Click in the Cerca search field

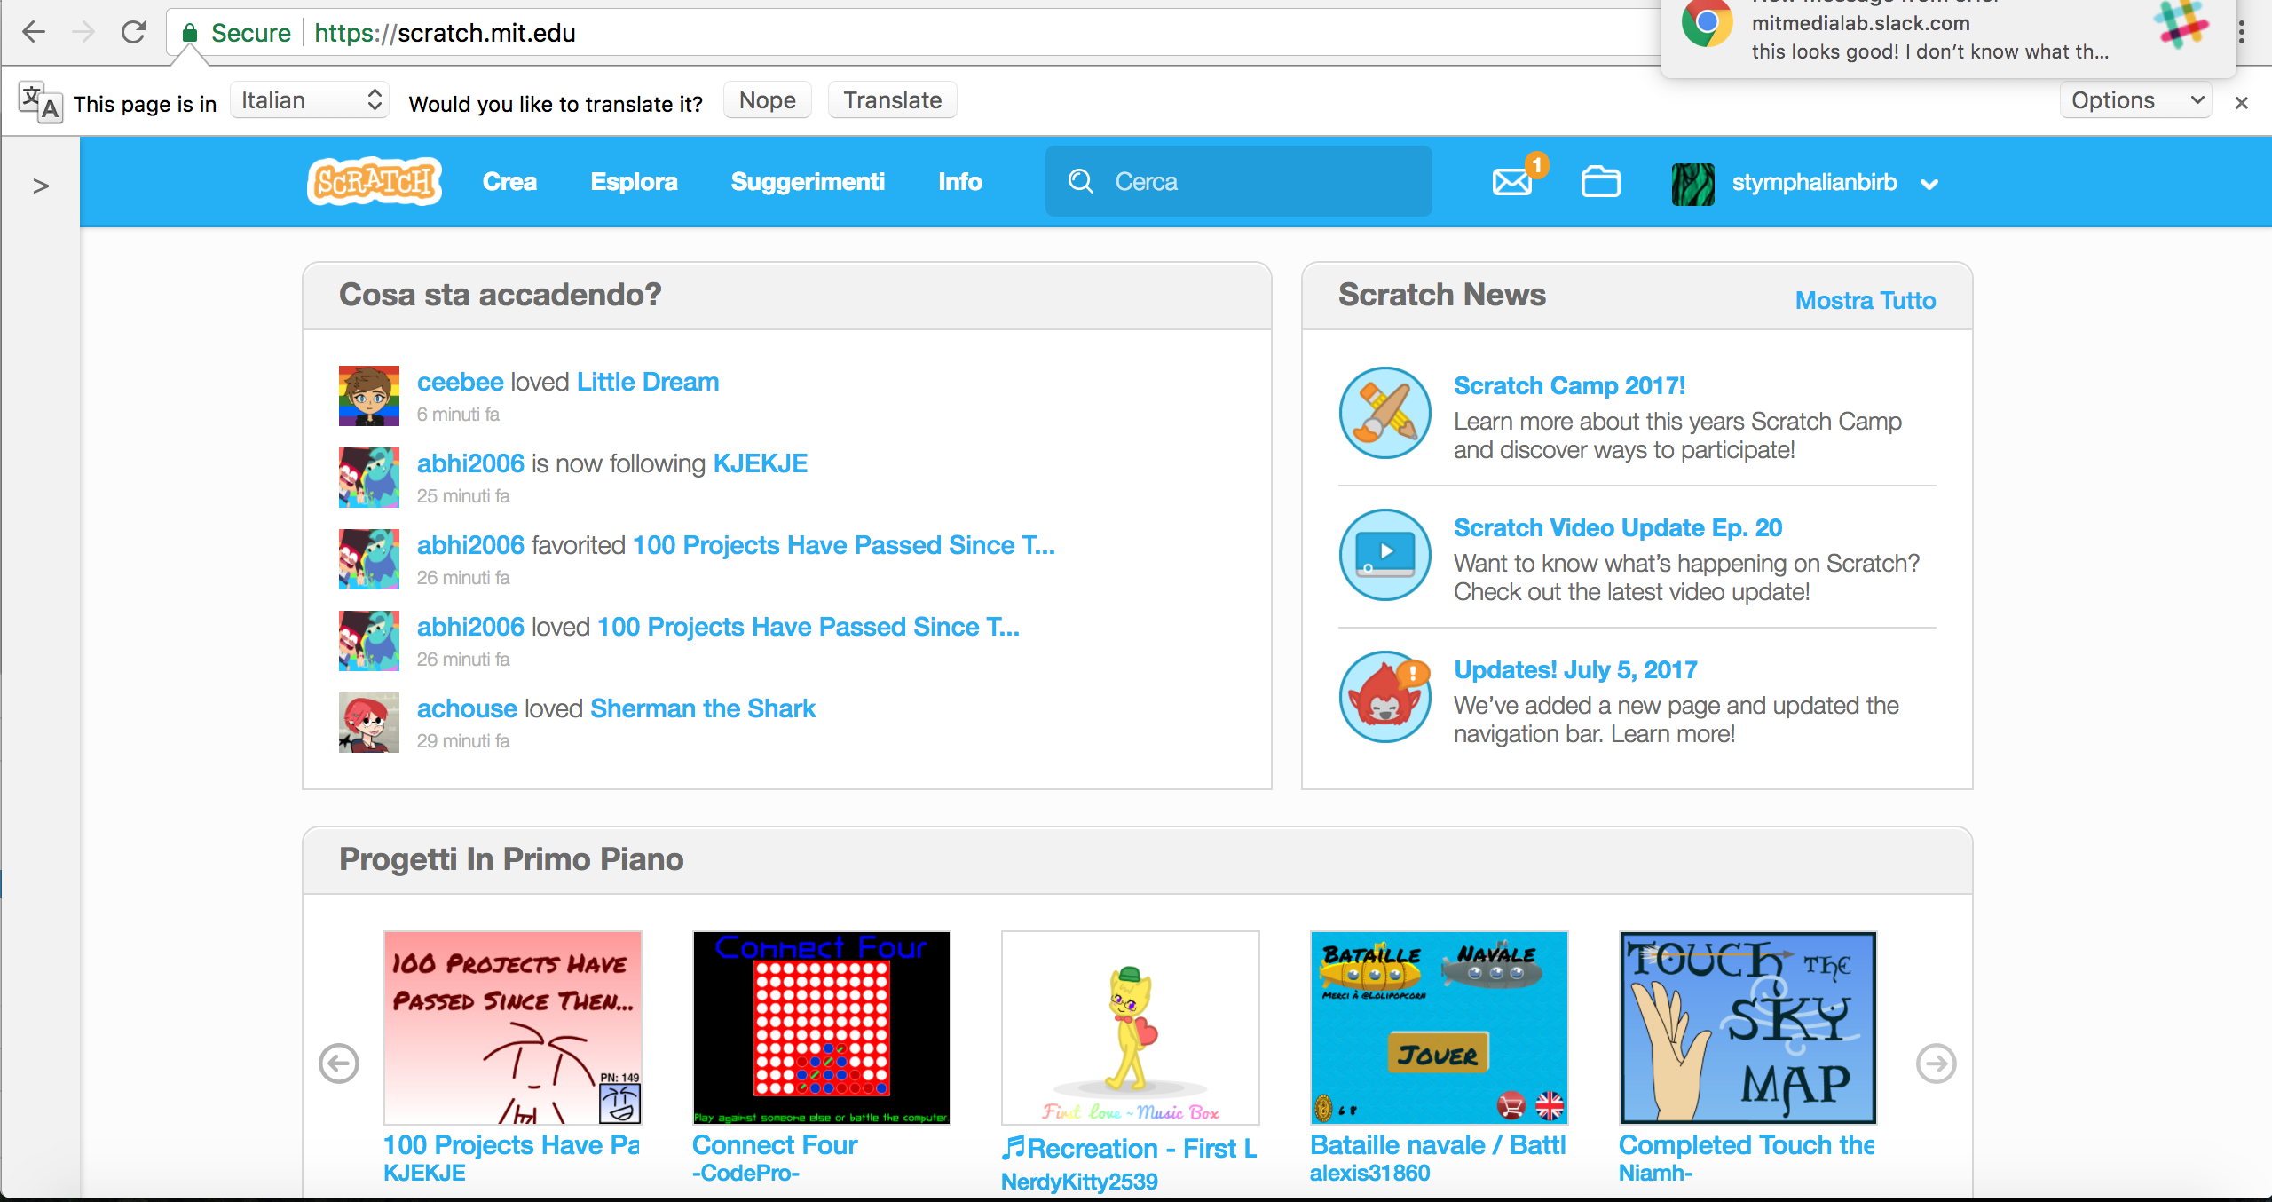tap(1239, 181)
